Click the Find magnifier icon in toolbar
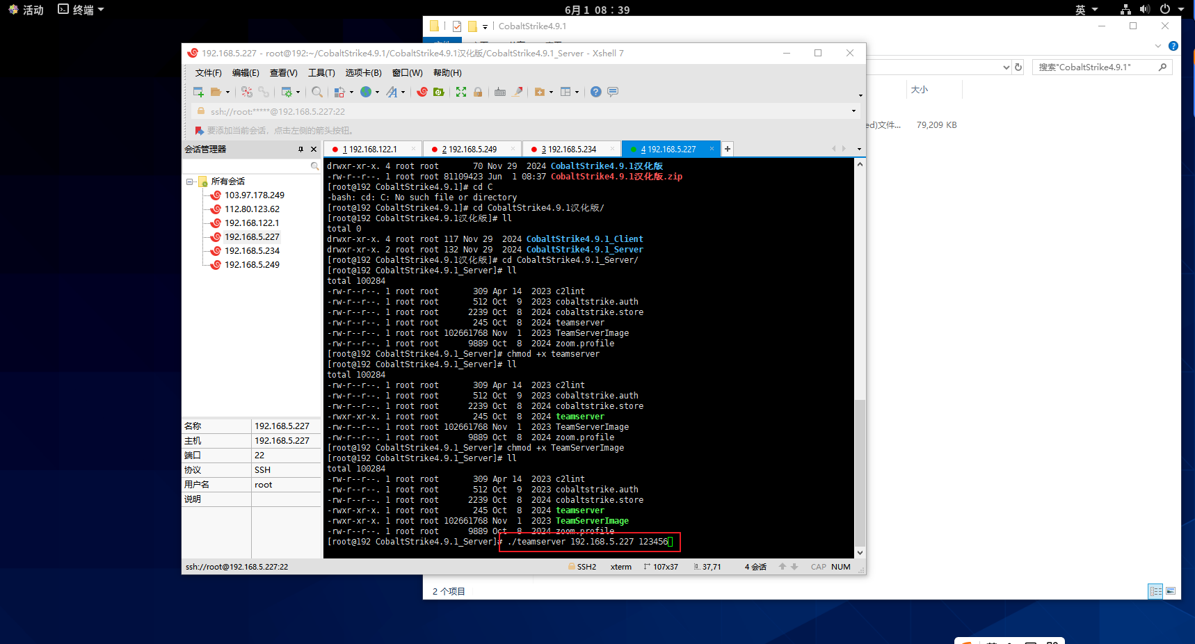The height and width of the screenshot is (644, 1195). (x=317, y=92)
